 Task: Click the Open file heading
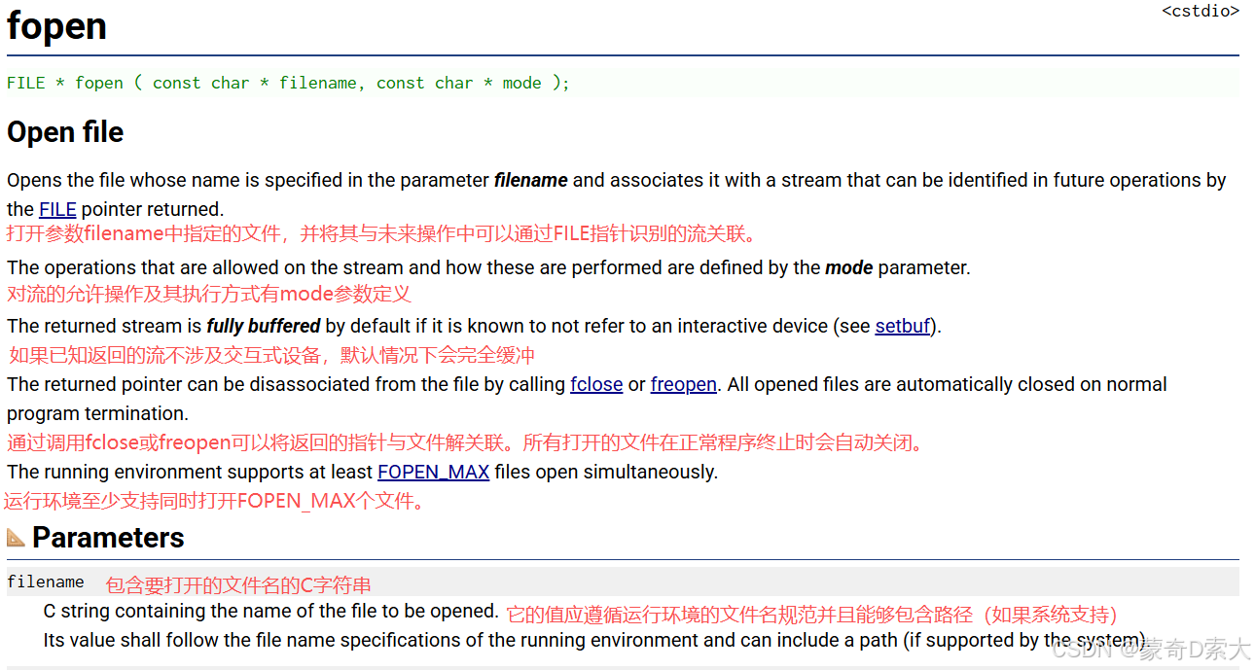[65, 131]
